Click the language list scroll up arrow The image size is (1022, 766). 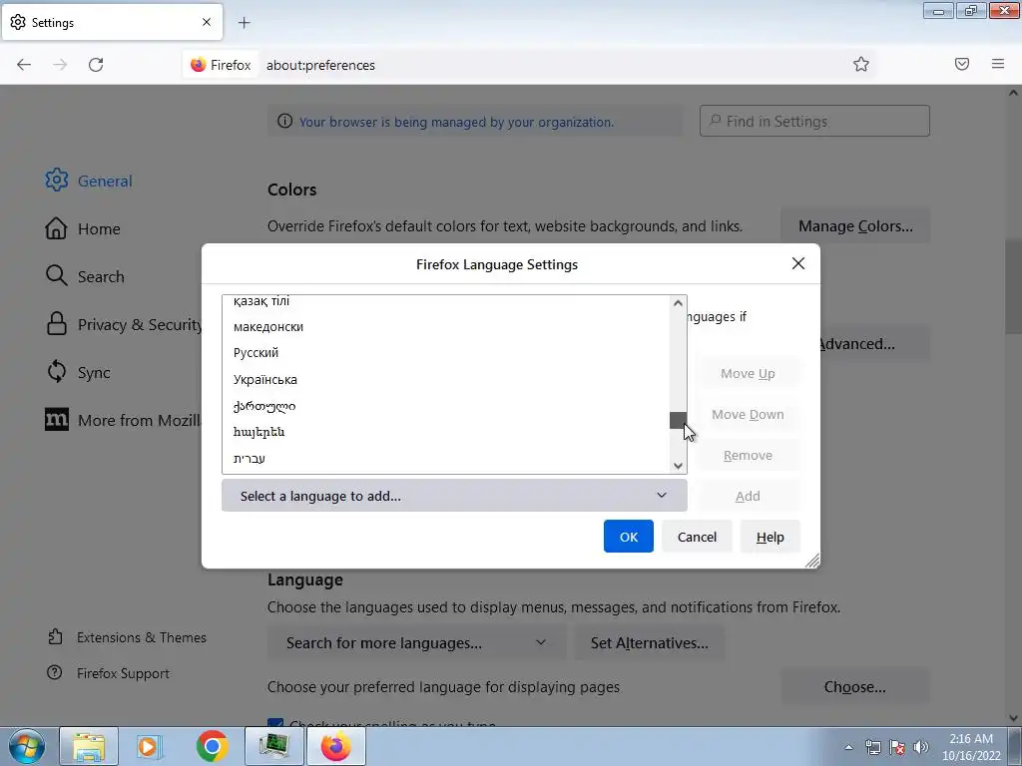678,303
